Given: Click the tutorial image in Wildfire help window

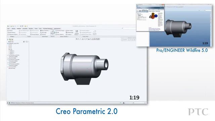Looking at the screenshot, I should [153, 16].
